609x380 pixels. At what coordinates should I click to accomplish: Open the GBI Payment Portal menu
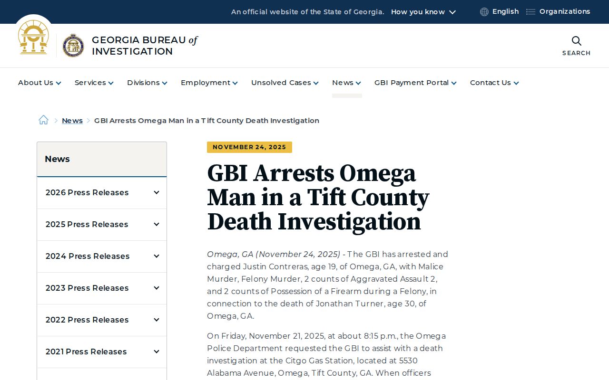point(415,83)
